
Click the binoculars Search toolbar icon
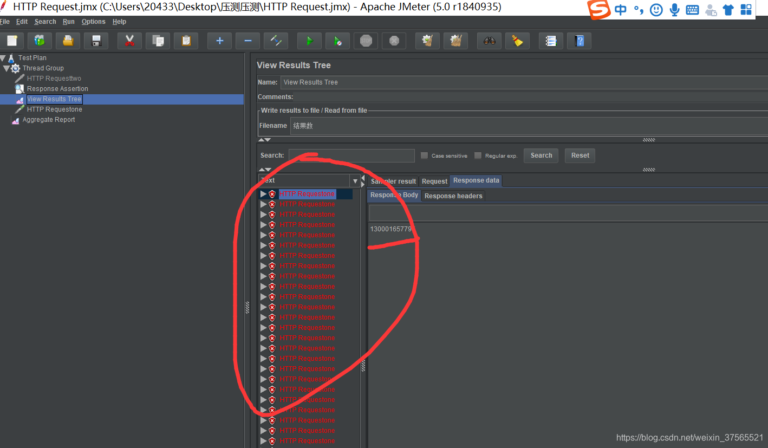pos(489,41)
